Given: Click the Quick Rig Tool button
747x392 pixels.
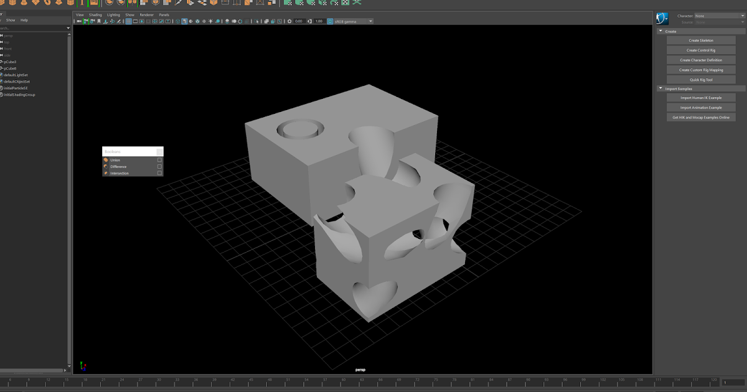Looking at the screenshot, I should 701,80.
